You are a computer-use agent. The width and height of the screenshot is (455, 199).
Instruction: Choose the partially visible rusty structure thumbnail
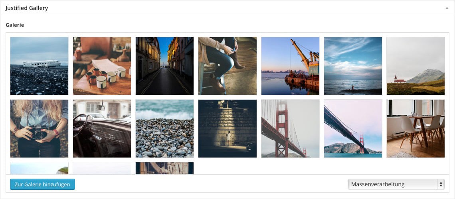click(x=164, y=168)
